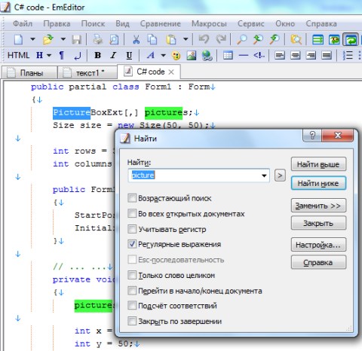
Task: Click the Cut scissors icon
Action: point(136,39)
